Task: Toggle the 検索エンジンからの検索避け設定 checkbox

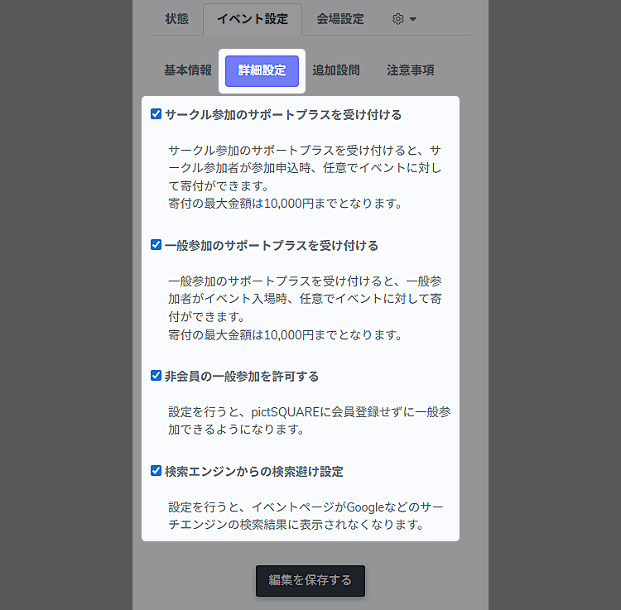Action: pyautogui.click(x=156, y=471)
